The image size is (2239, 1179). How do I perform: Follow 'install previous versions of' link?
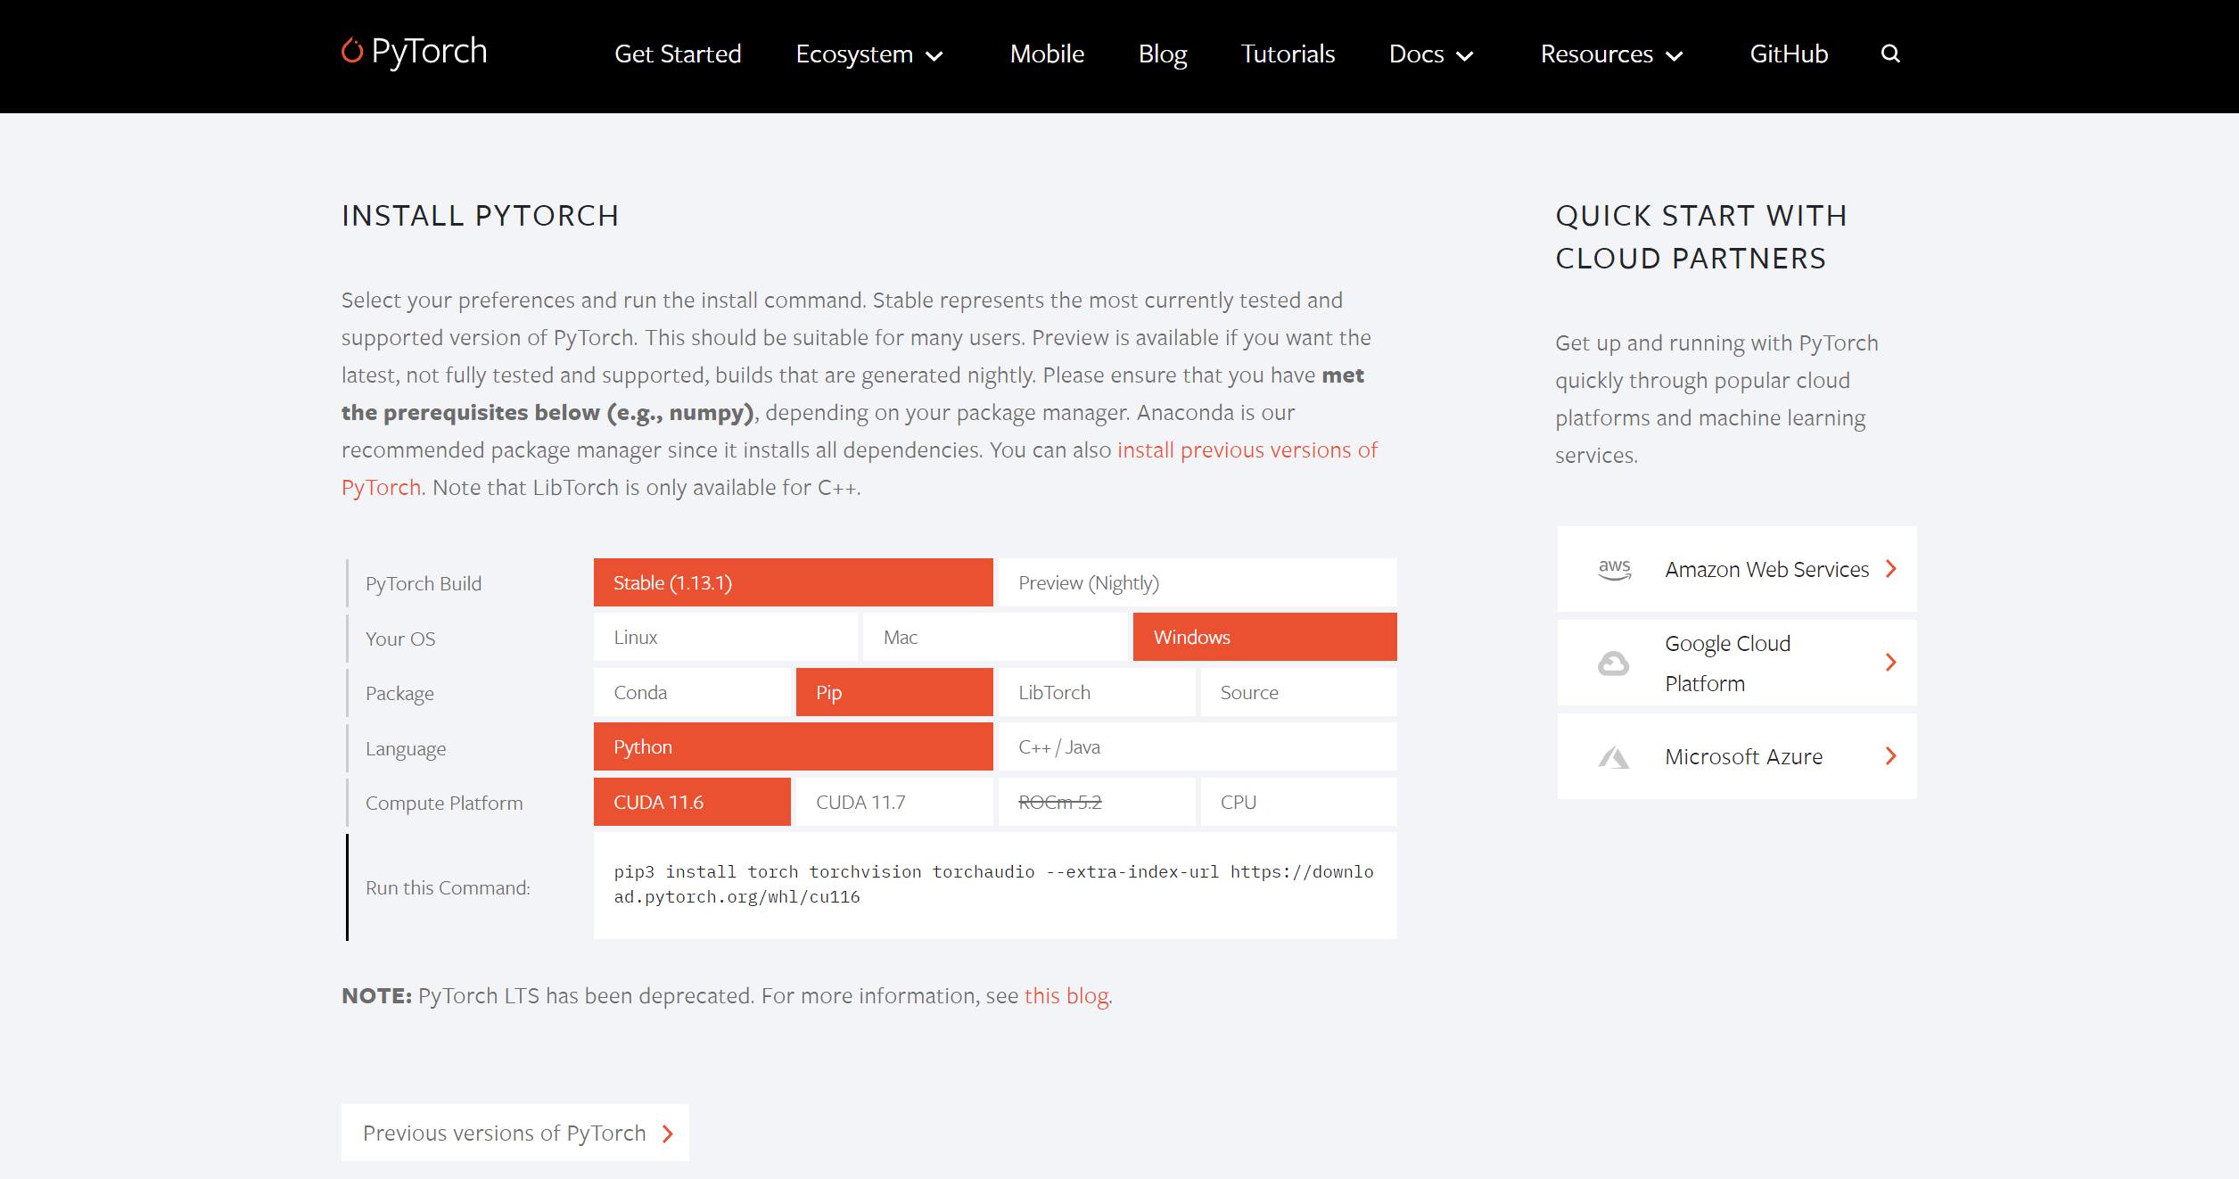click(1247, 450)
